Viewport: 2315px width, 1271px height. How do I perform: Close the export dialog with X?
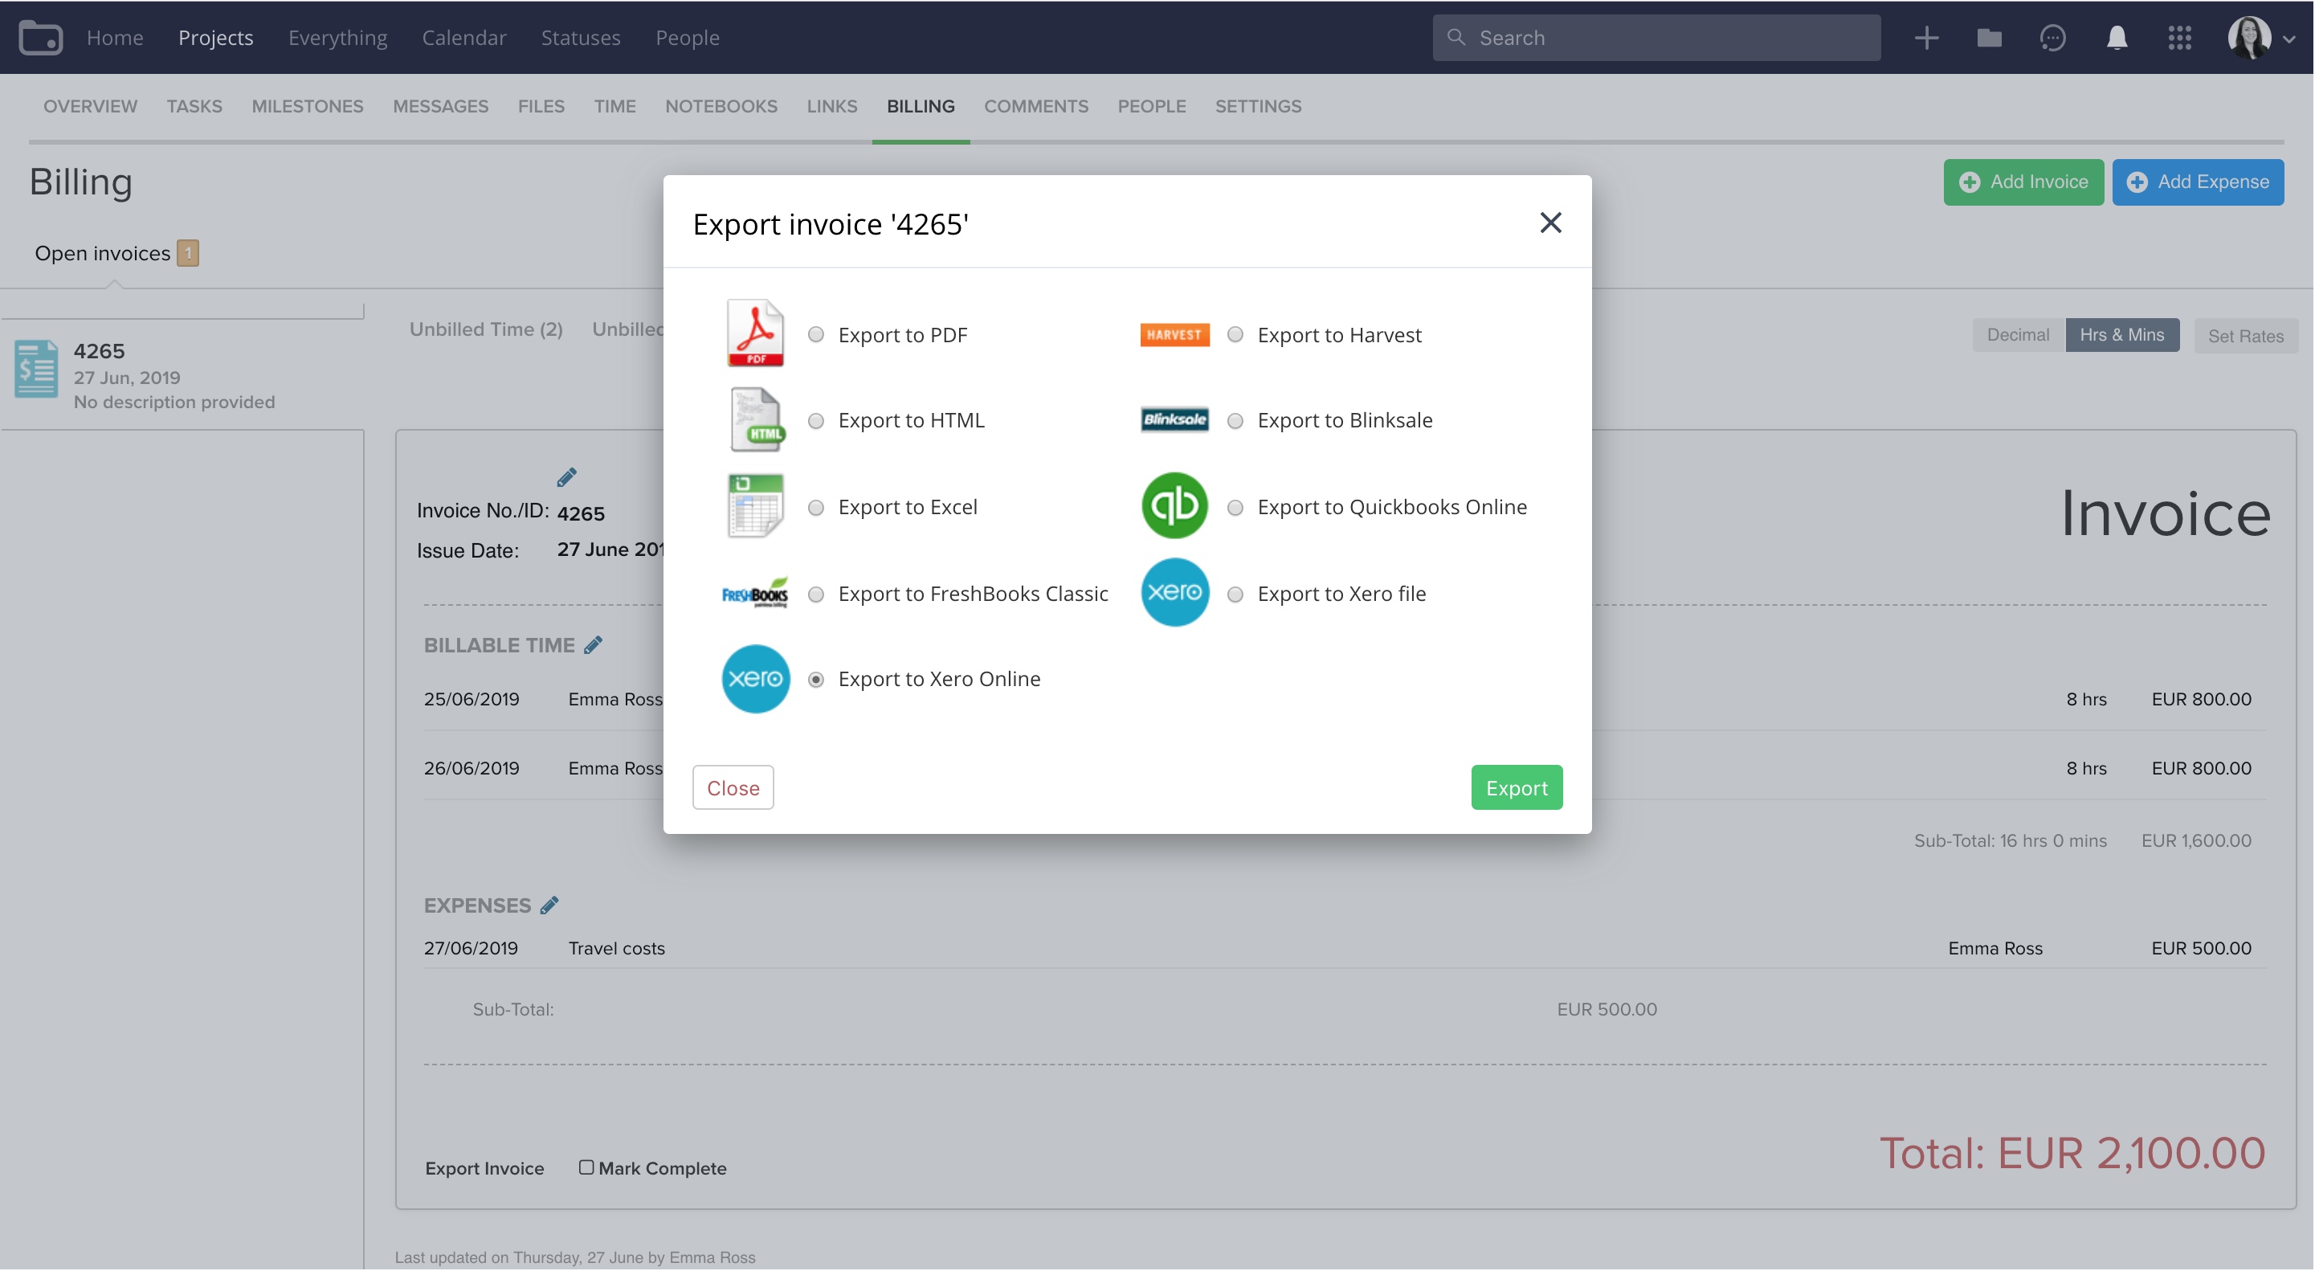[x=1550, y=222]
